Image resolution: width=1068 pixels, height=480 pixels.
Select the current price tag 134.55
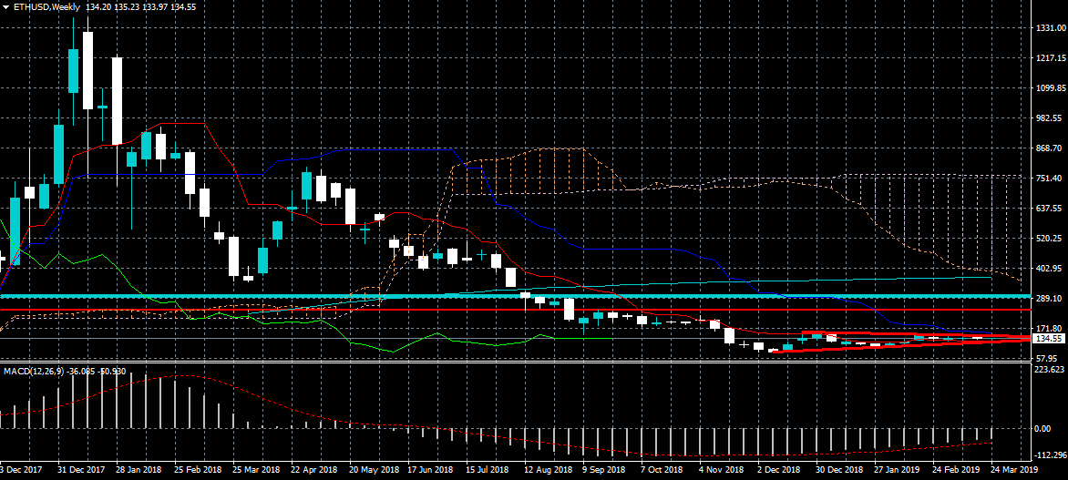pyautogui.click(x=1051, y=339)
